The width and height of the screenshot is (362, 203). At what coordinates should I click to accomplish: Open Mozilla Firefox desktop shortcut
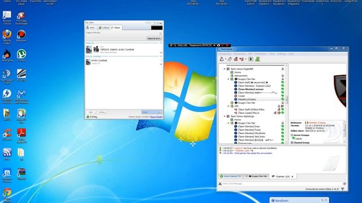(x=7, y=36)
